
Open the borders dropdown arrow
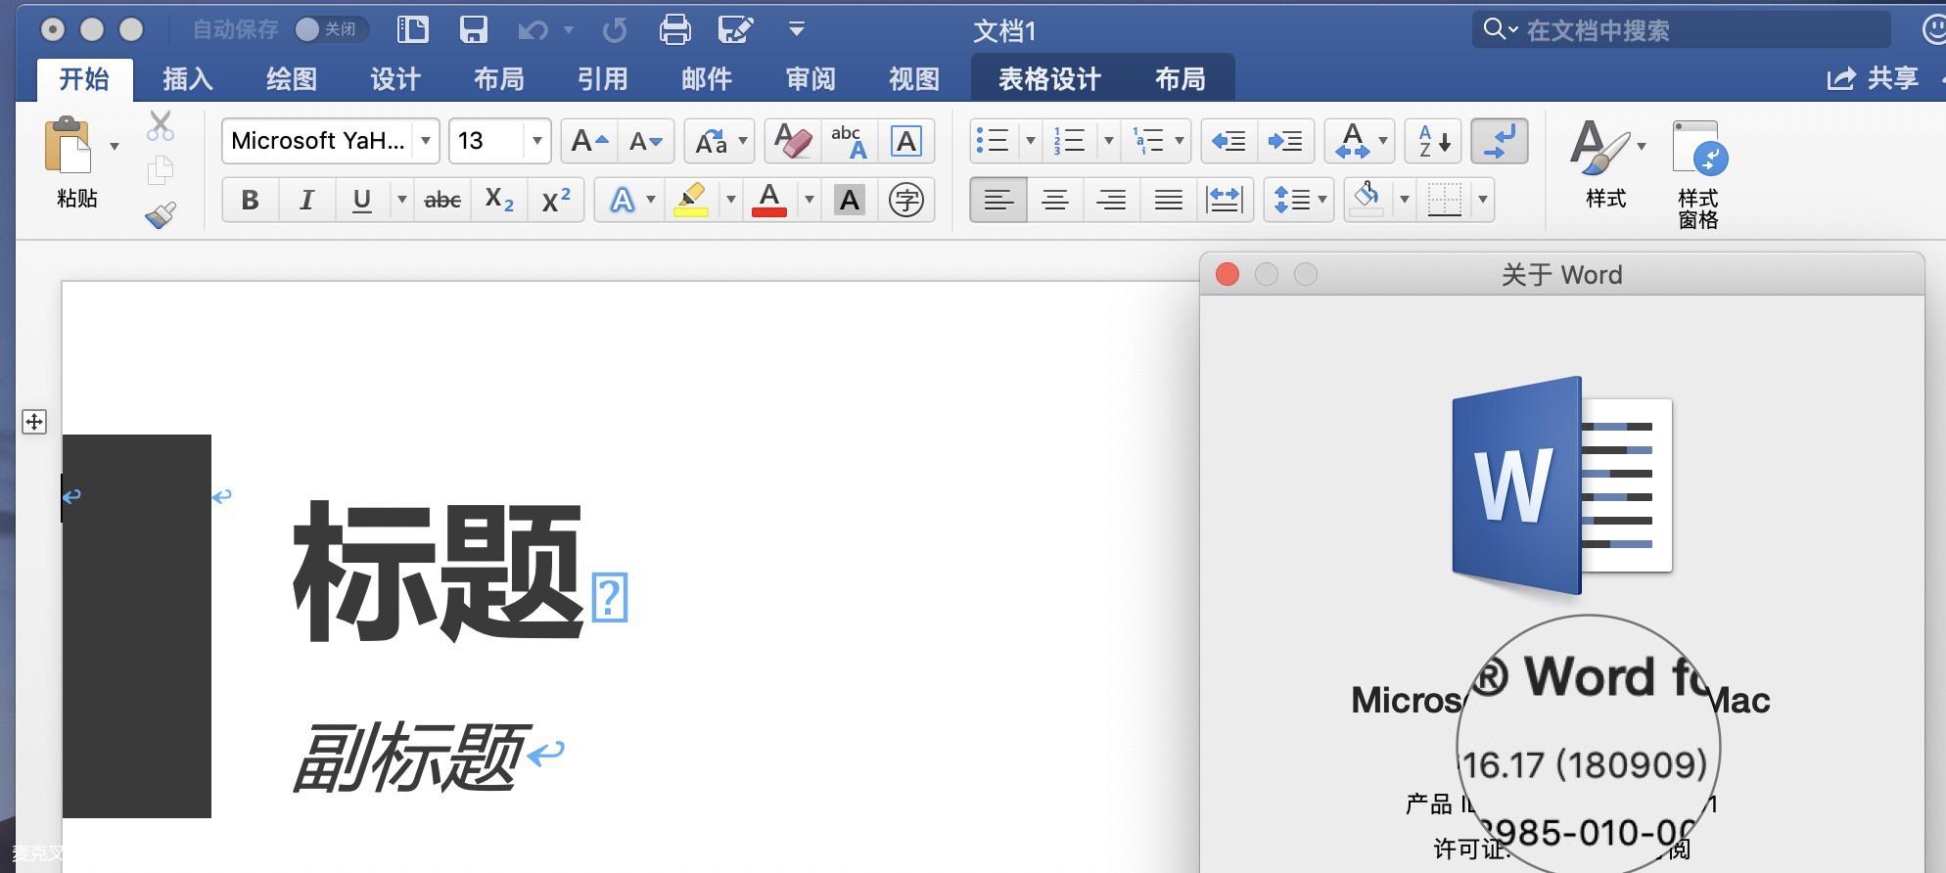(1483, 200)
